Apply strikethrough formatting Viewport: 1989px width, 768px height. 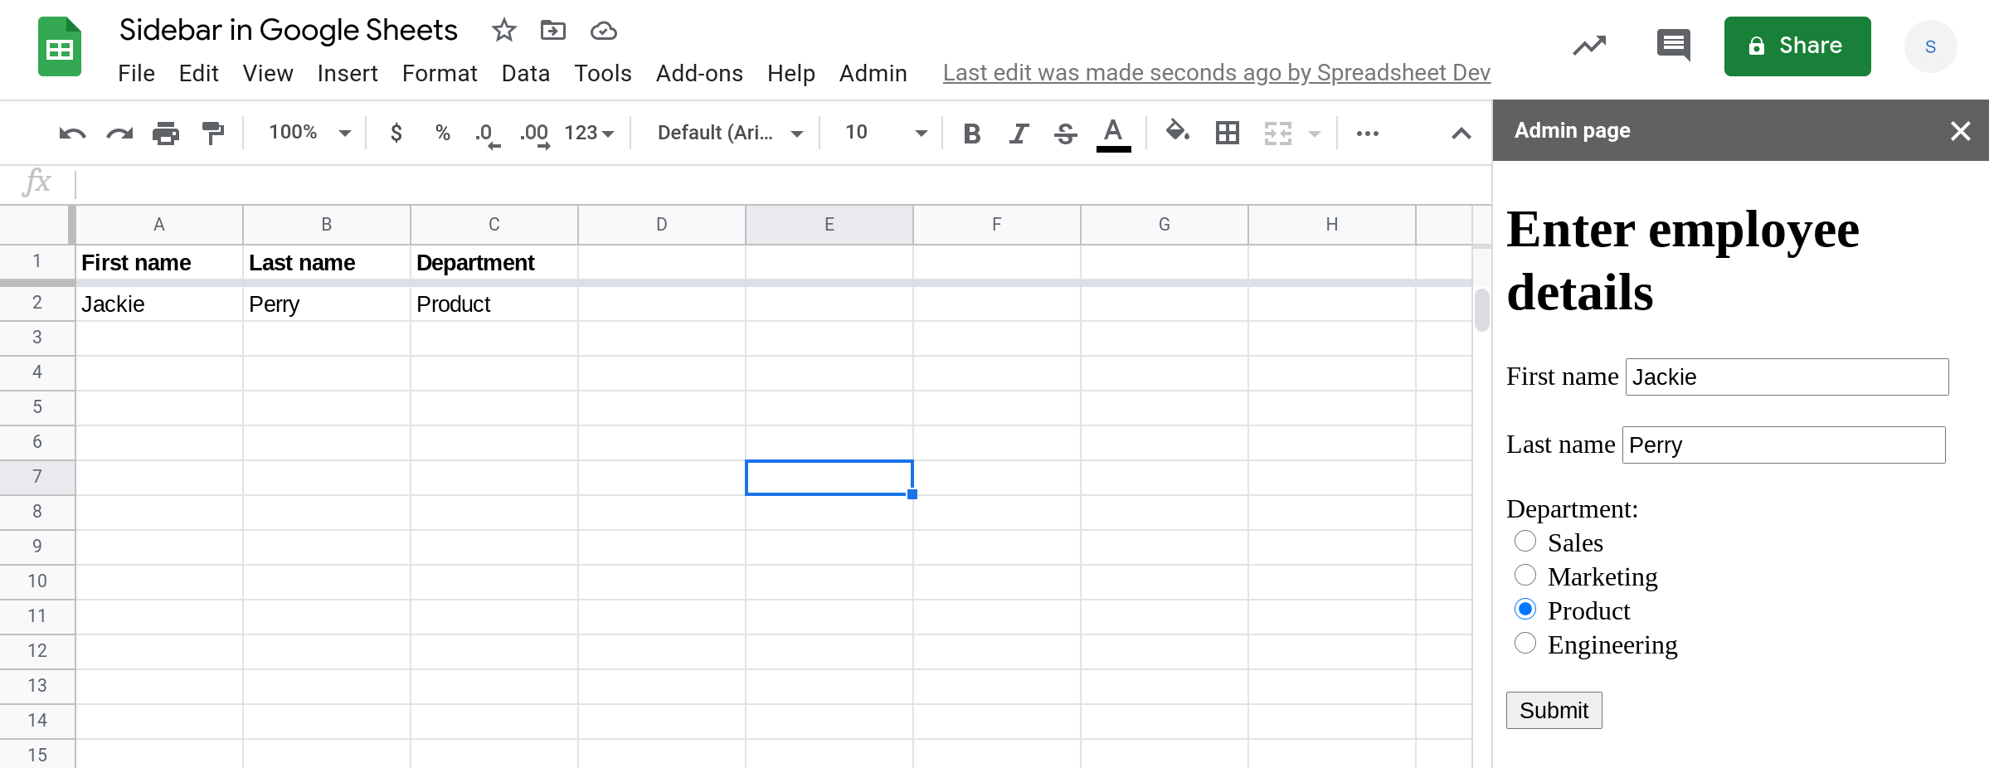point(1066,133)
